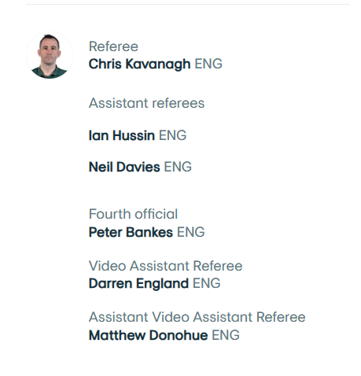Screen dimensions: 361x376
Task: Click ENG label beside Matthew Donohue
Action: tap(226, 335)
